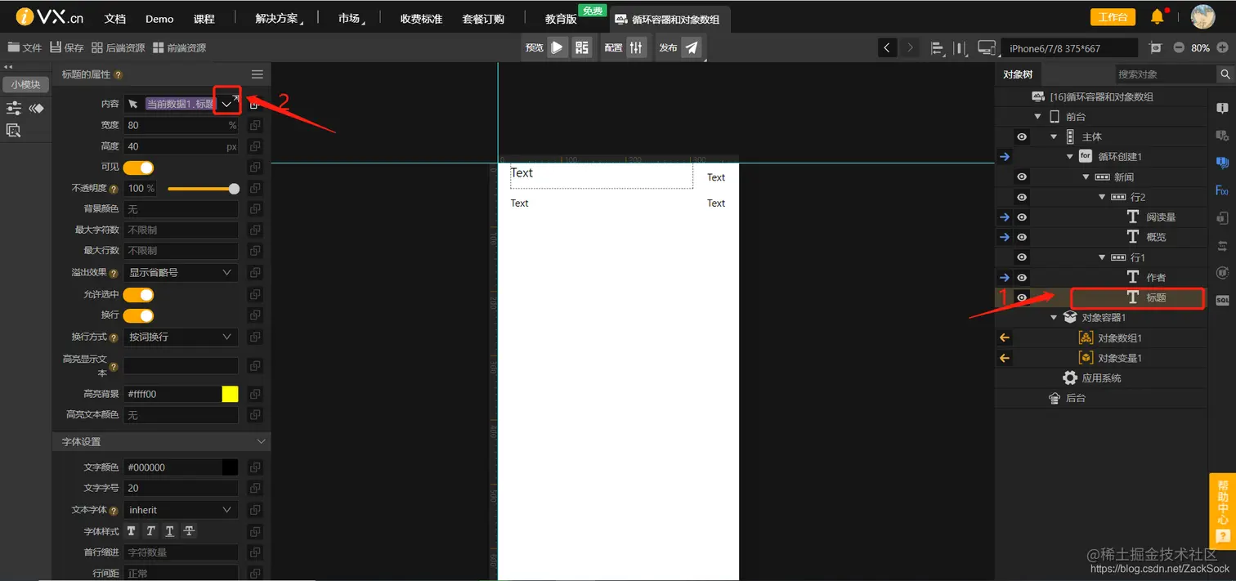
Task: Click the publish paper-plane icon
Action: pos(692,47)
